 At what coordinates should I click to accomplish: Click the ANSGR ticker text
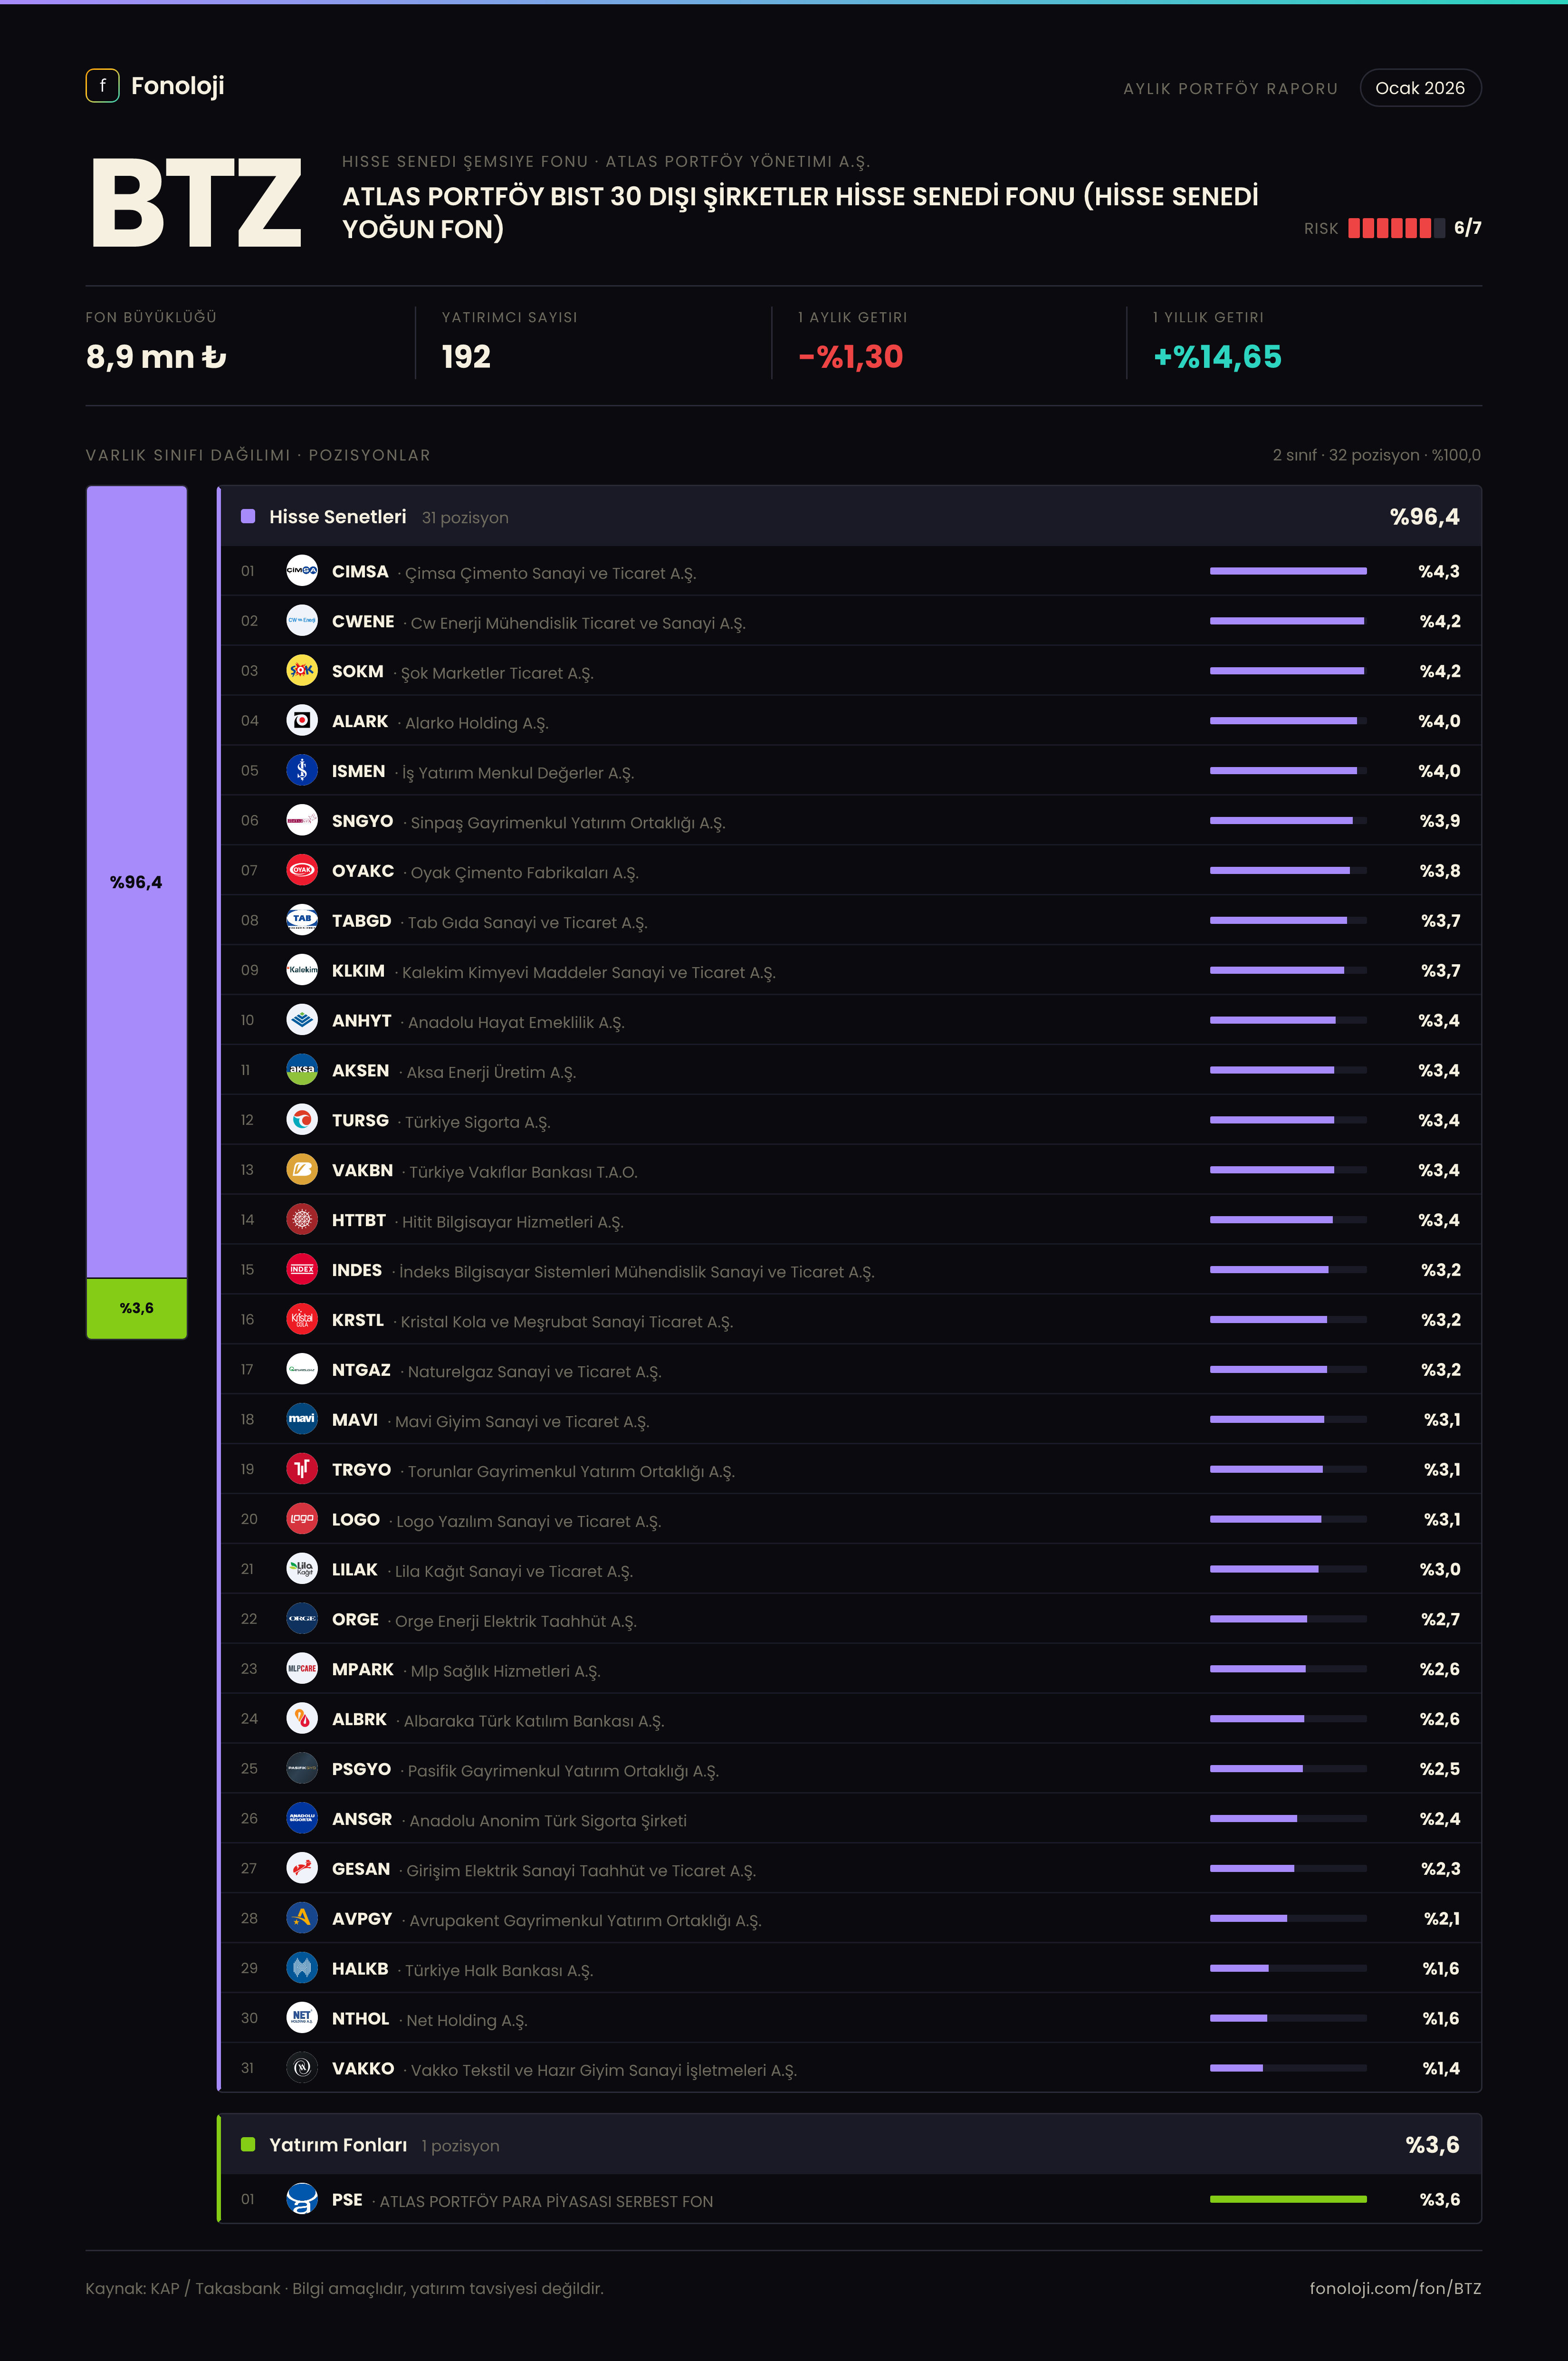pos(362,1819)
